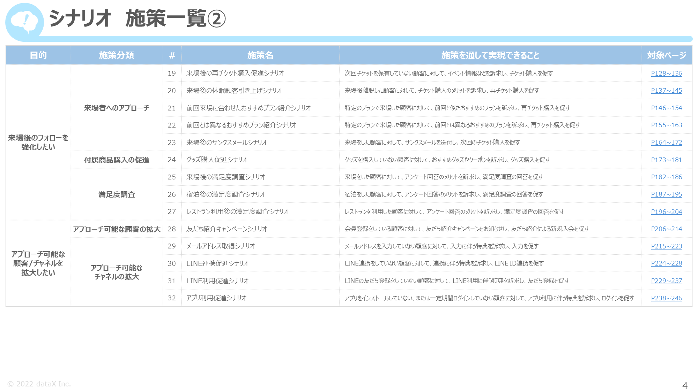Select 前回来場に合わせたおすすめプラン紹介シナリオ cell
The image size is (698, 392).
click(x=260, y=108)
